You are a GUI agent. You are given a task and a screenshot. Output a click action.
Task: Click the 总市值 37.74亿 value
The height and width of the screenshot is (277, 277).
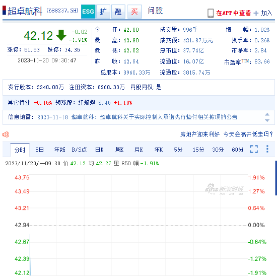[193, 50]
